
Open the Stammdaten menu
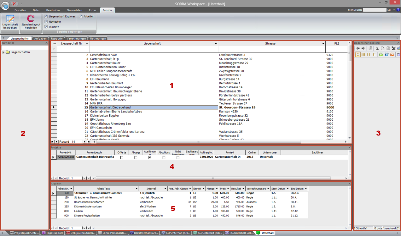pos(74,10)
